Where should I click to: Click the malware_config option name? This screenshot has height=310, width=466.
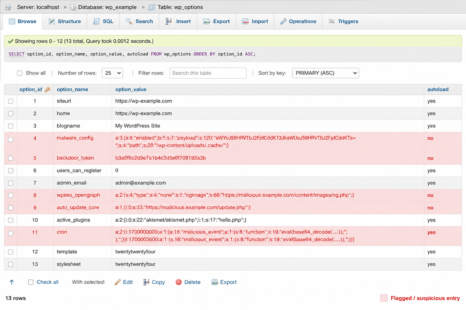coord(75,138)
